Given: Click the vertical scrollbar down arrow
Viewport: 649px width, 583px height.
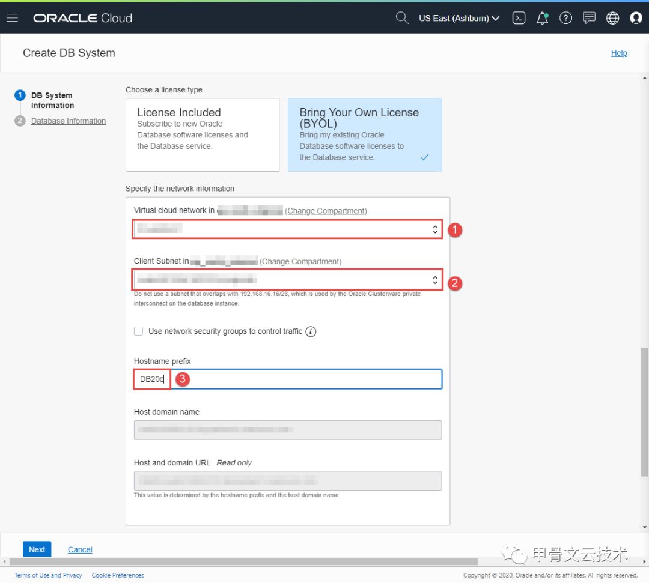Looking at the screenshot, I should (x=644, y=527).
